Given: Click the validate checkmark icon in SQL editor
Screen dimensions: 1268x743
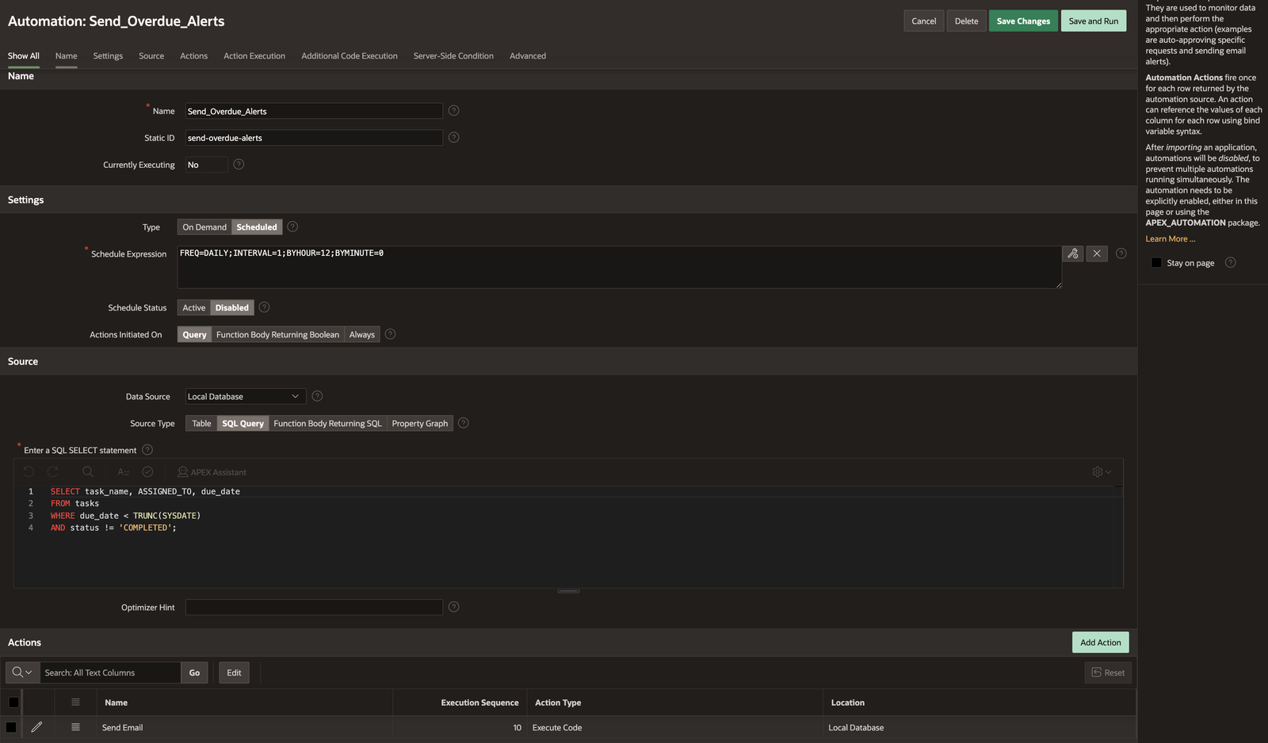Looking at the screenshot, I should point(147,472).
